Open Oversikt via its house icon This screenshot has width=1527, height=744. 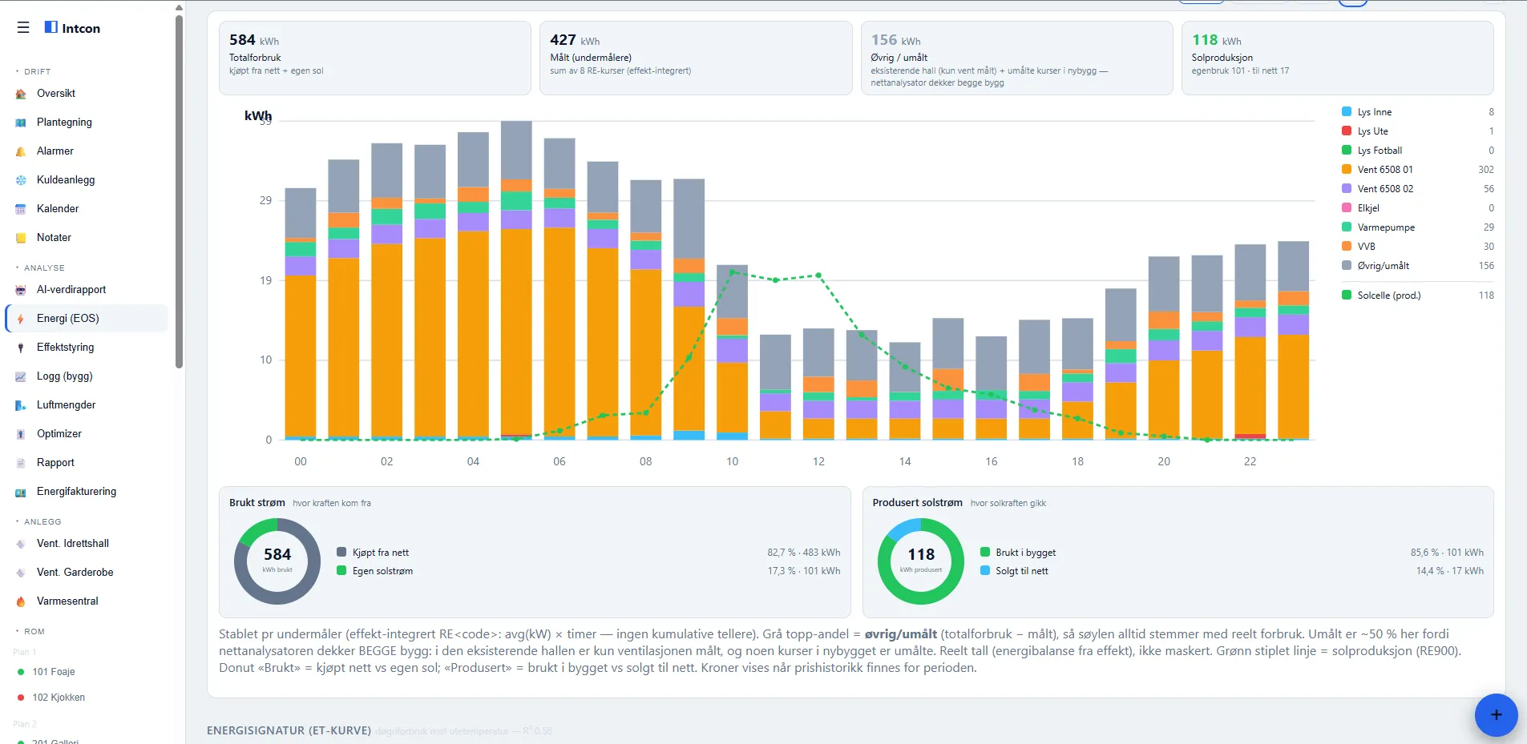tap(21, 94)
